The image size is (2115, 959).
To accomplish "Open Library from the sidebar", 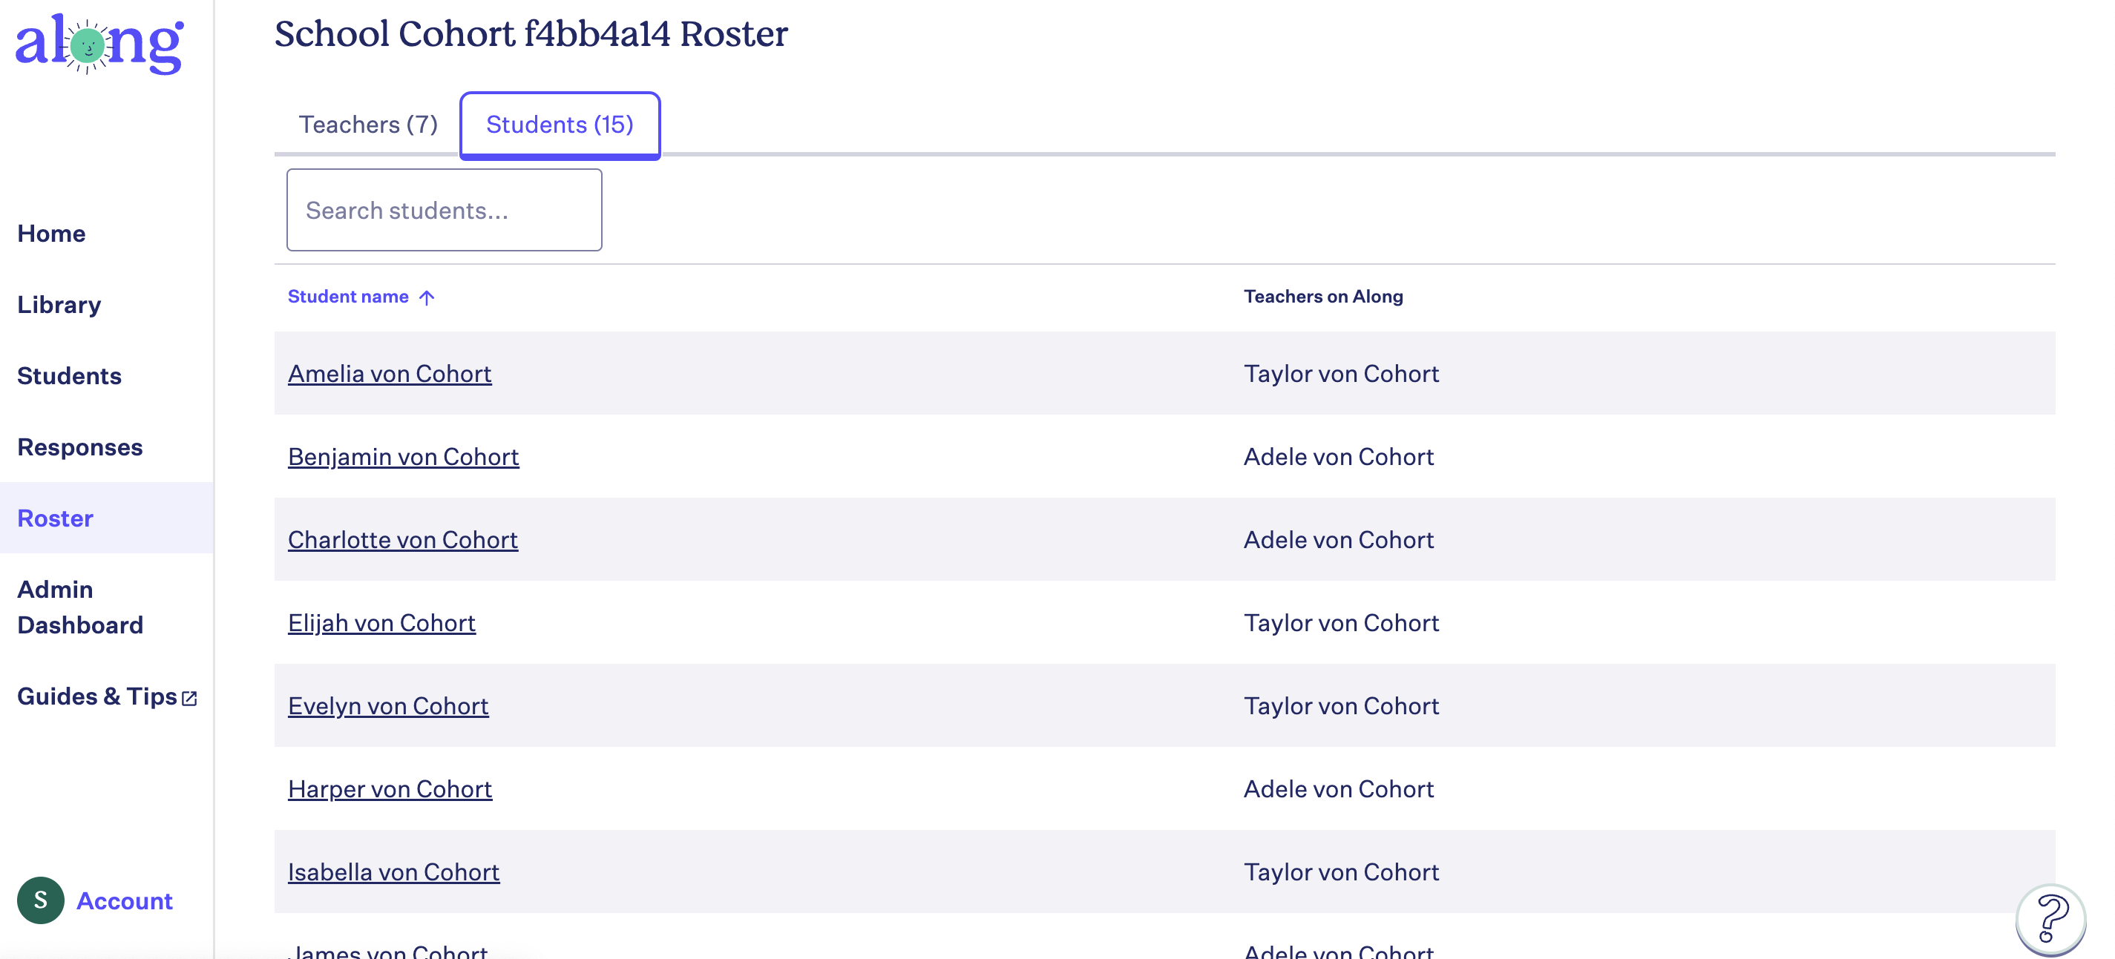I will [59, 304].
